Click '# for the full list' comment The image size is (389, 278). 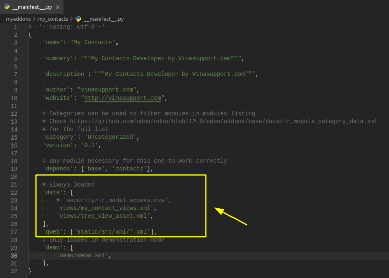[75, 129]
